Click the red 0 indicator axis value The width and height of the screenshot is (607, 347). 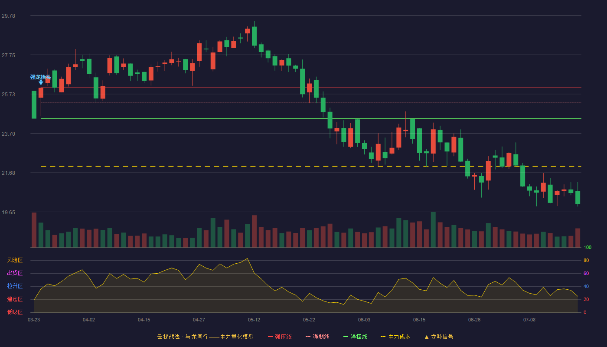point(585,312)
